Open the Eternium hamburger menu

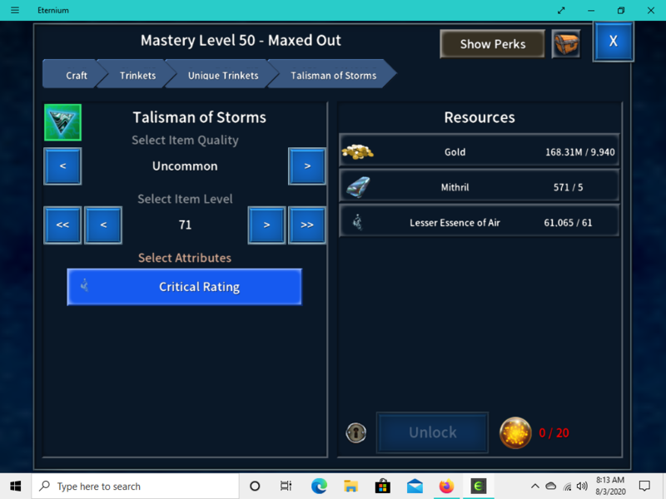point(14,10)
